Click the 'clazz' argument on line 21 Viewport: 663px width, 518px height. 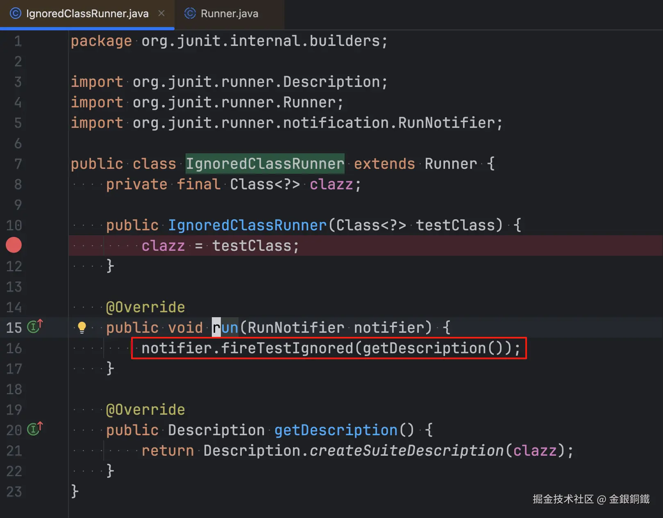[x=535, y=451]
